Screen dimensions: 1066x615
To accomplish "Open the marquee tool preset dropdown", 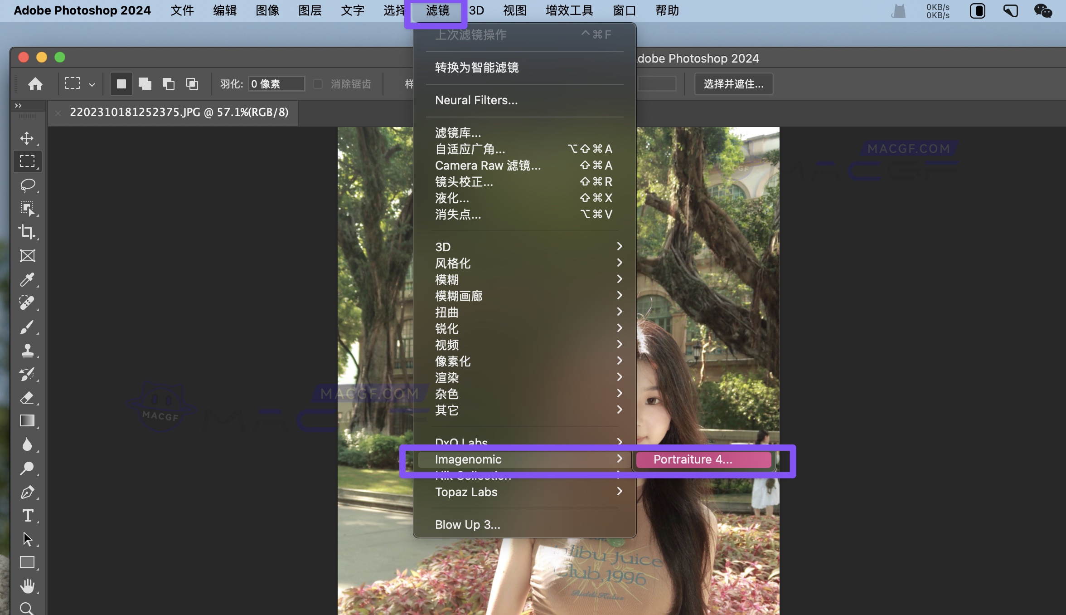I will 92,84.
